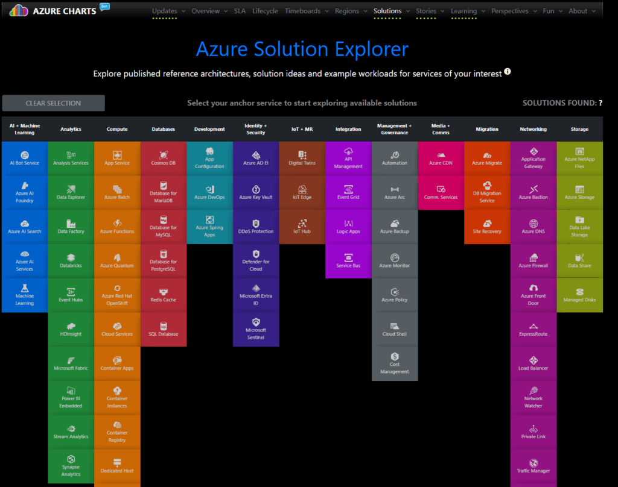The image size is (618, 487).
Task: Pick the Power BI Embedded tile
Action: click(x=71, y=398)
